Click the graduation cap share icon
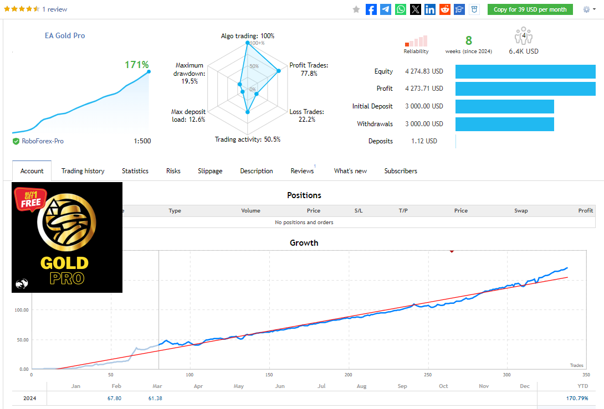Viewport: 604px width, 409px height. [x=459, y=9]
